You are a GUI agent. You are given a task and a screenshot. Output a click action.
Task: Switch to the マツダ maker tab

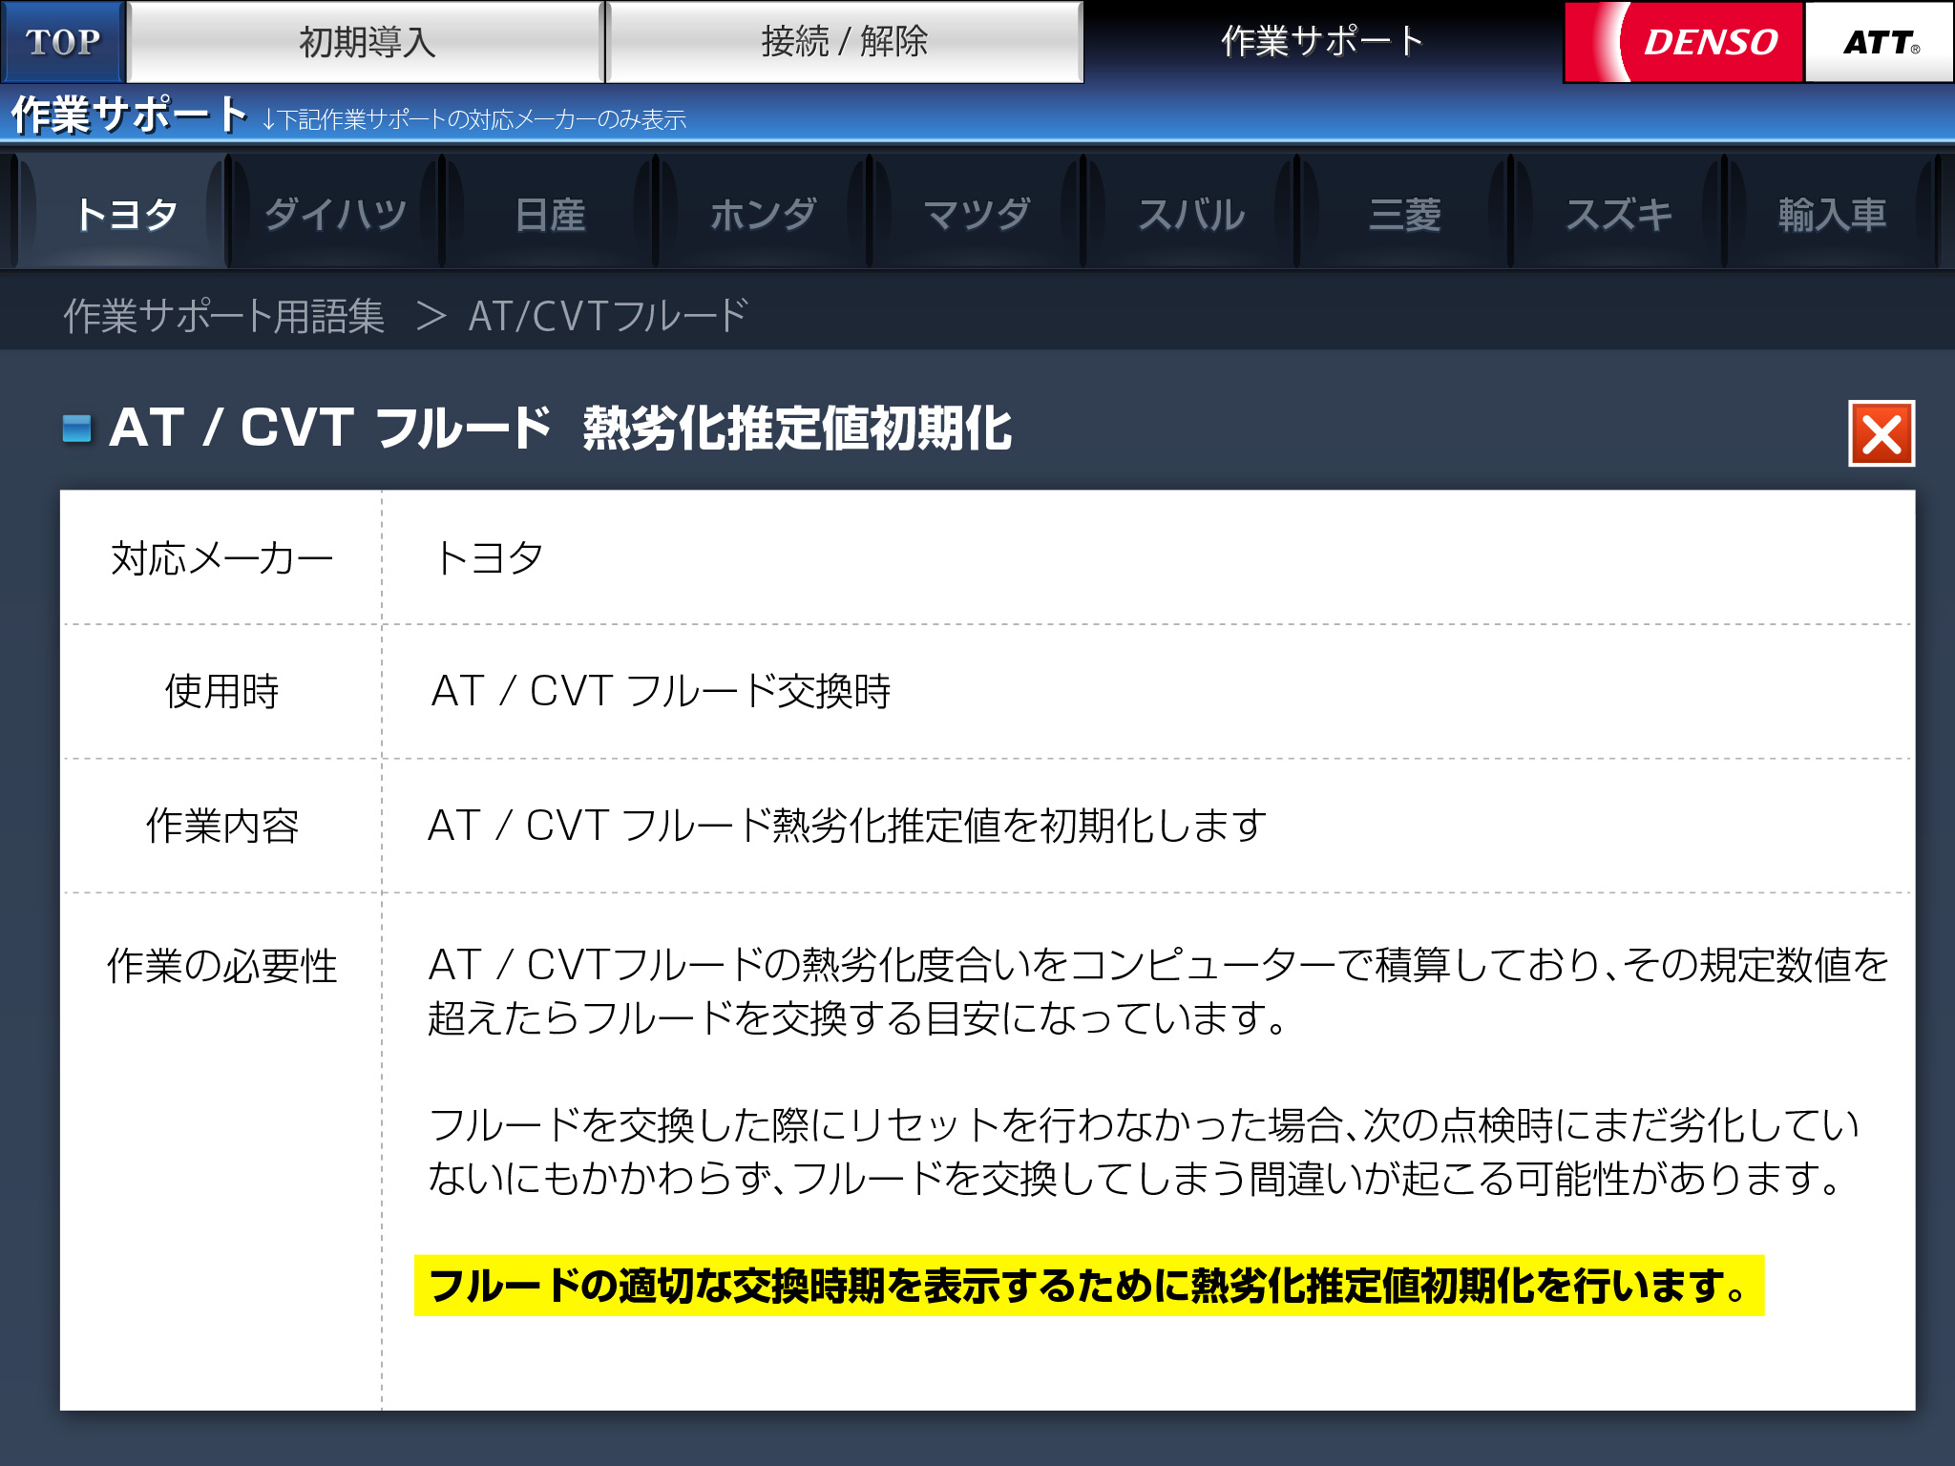[977, 214]
